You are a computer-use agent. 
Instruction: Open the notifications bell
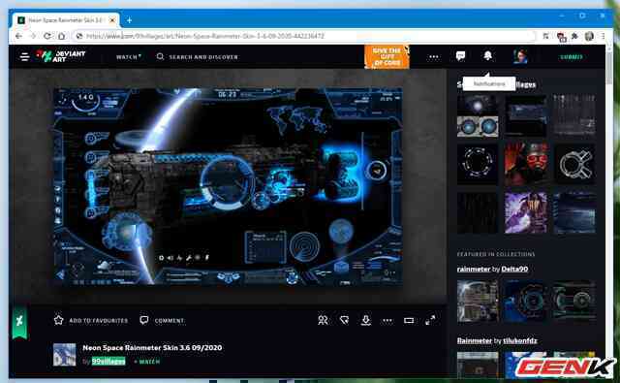(x=488, y=56)
